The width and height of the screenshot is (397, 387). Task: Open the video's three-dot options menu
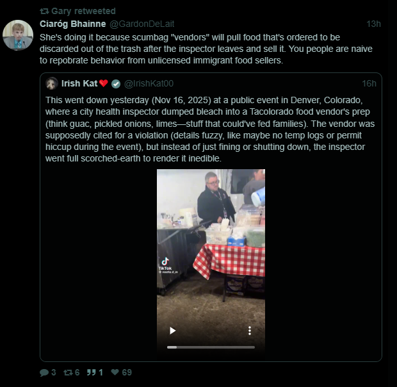[250, 331]
